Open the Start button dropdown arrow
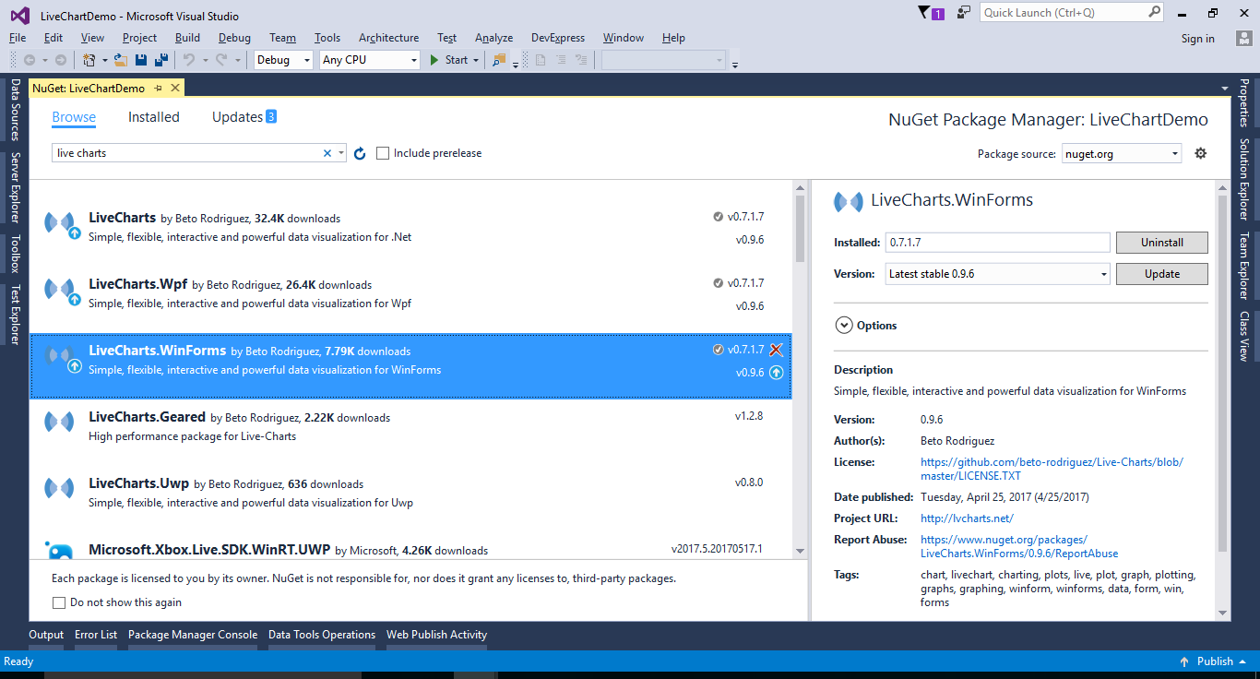Viewport: 1260px width, 679px height. pos(476,60)
